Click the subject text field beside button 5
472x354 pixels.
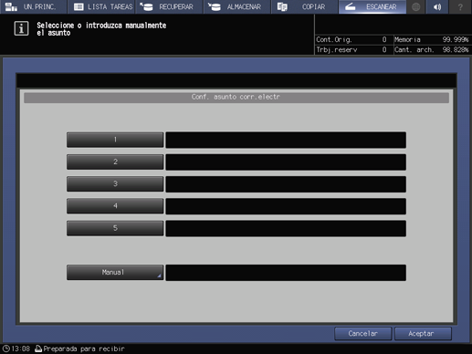coord(286,228)
